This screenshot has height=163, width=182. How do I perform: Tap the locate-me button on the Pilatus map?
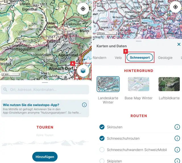[x=83, y=9]
